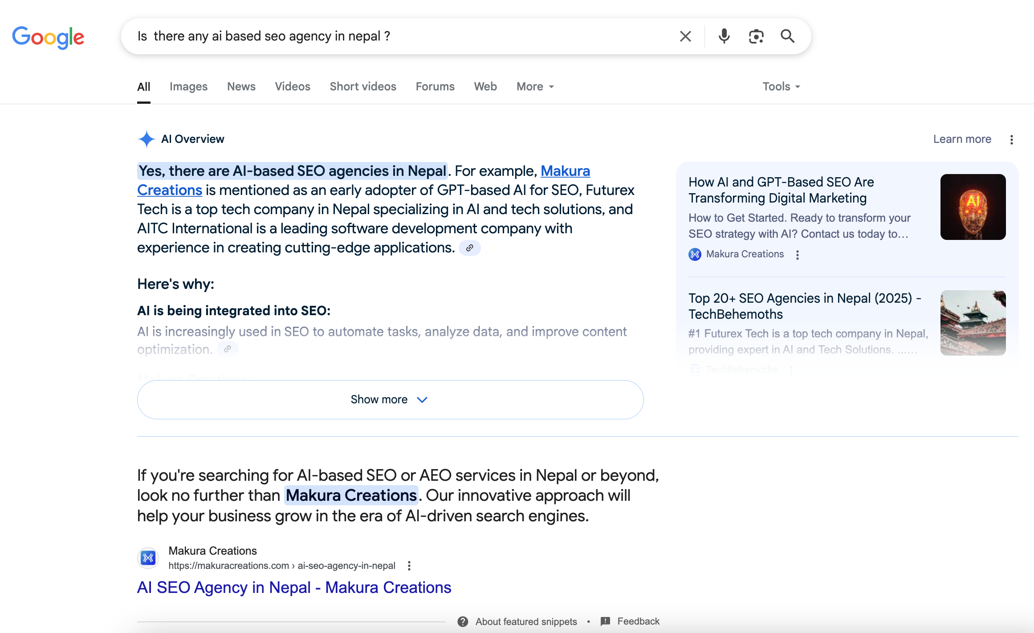Start voice search with the microphone icon
1034x633 pixels.
tap(724, 37)
